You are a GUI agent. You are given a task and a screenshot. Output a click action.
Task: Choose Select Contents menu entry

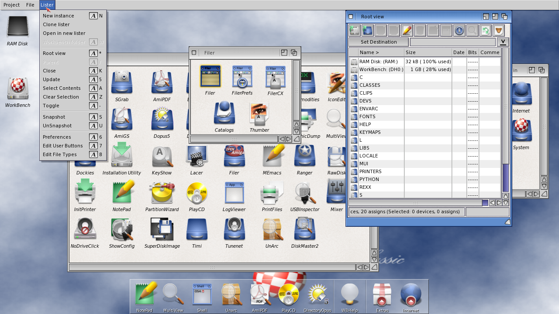[73, 88]
